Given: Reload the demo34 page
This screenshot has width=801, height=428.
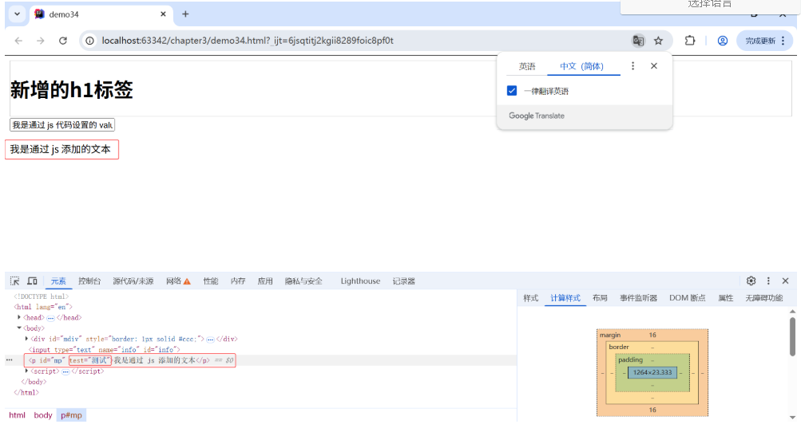Looking at the screenshot, I should (63, 41).
